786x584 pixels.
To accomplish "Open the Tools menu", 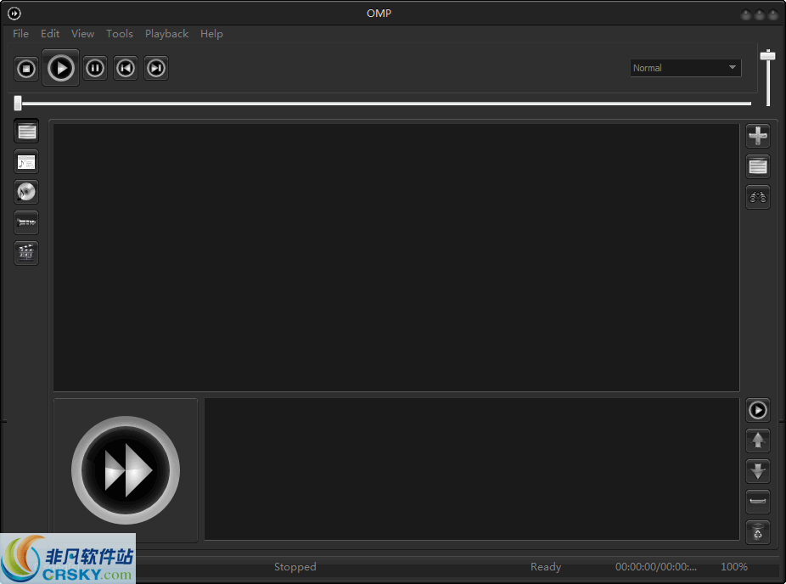I will coord(119,34).
